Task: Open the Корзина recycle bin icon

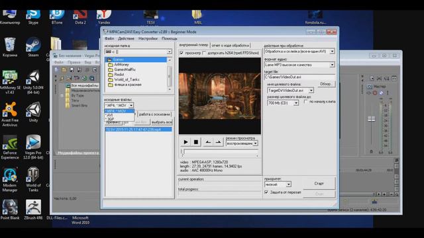Action: [10, 48]
